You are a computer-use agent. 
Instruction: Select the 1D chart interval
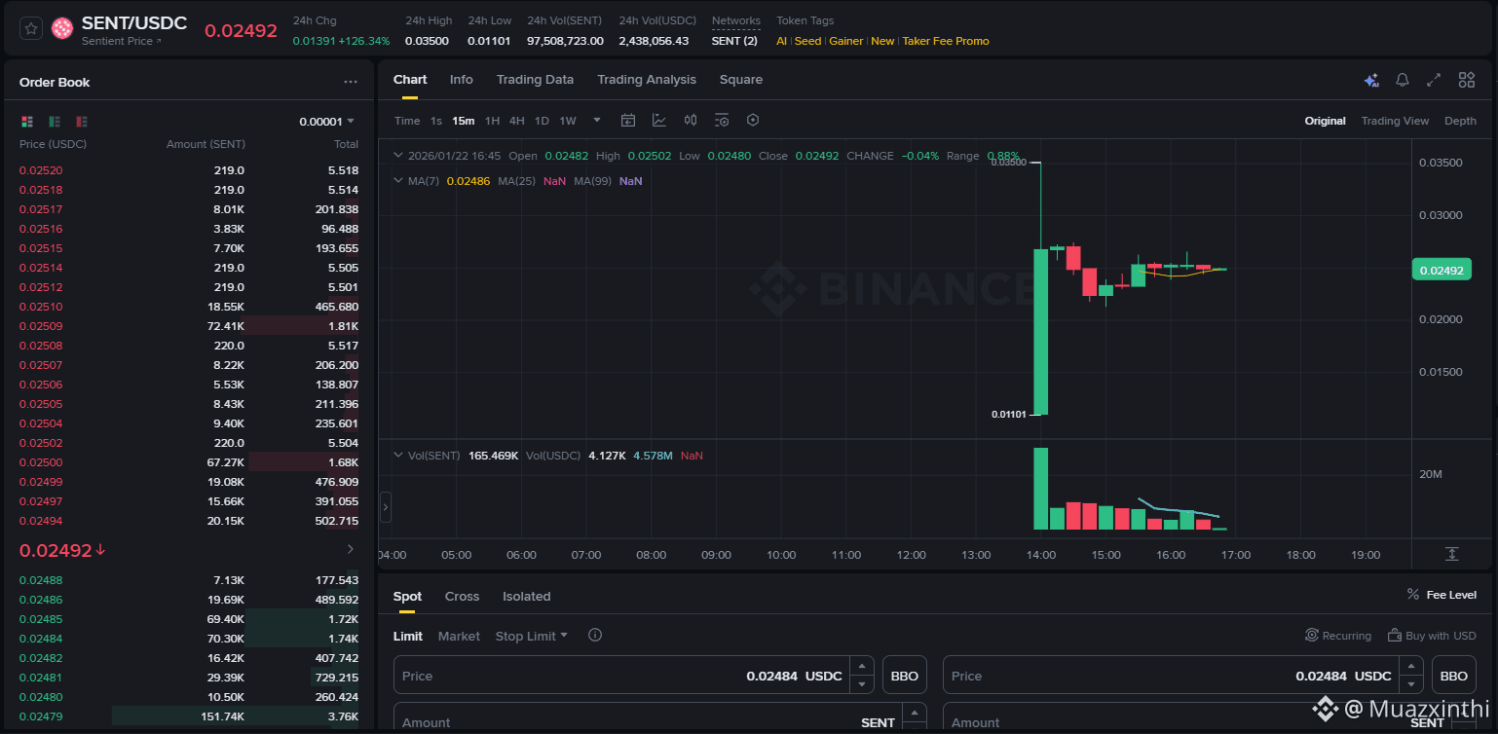543,121
